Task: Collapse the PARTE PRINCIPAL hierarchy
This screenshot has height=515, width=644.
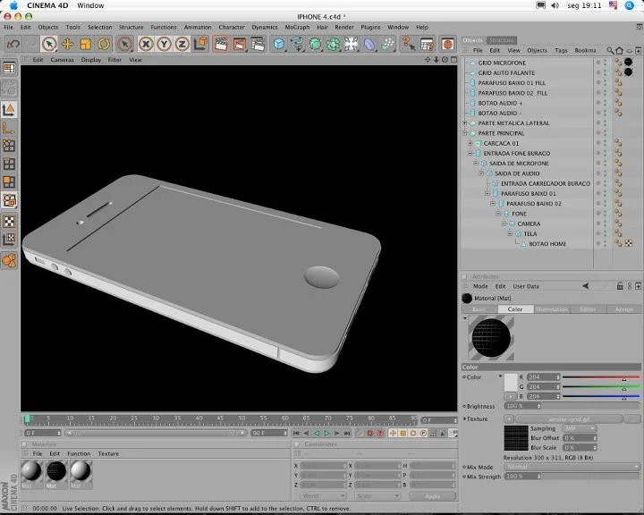Action: point(465,133)
